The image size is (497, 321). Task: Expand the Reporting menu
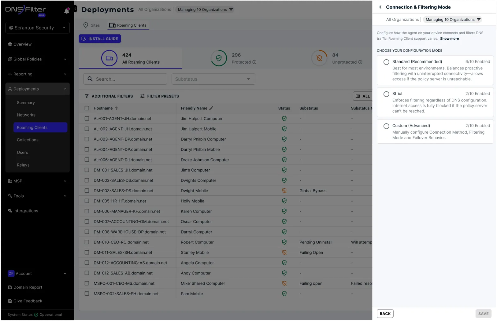[37, 74]
